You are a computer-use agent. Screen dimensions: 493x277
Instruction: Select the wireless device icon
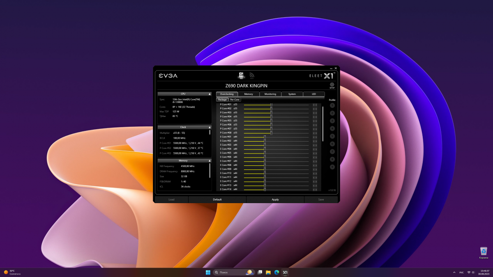point(252,76)
